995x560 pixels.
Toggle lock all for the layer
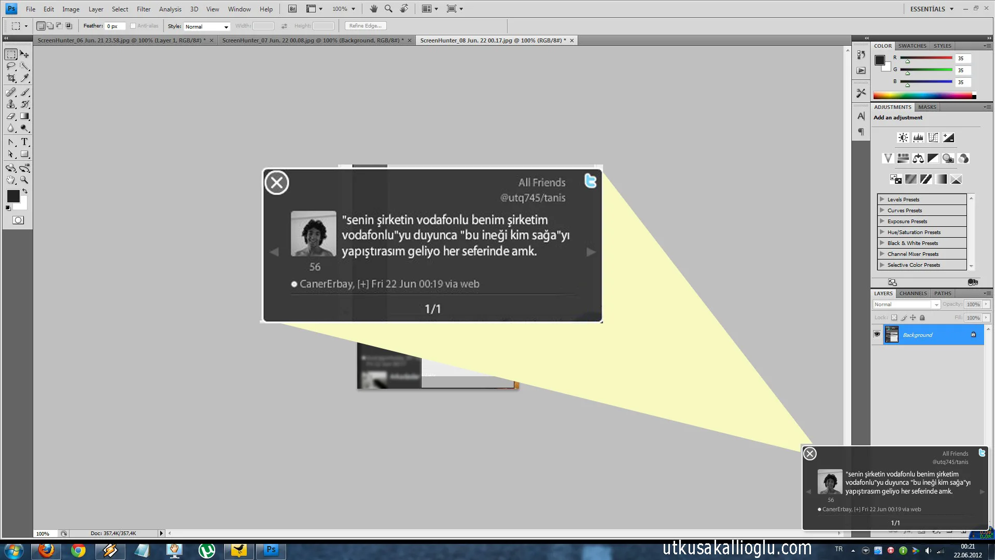tap(922, 318)
